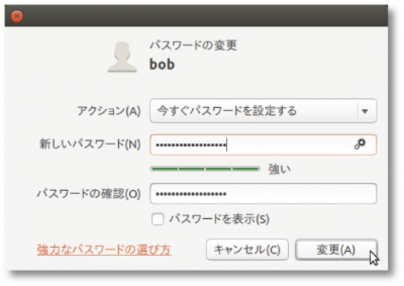Click the 強い strength label
404x286 pixels.
point(279,169)
